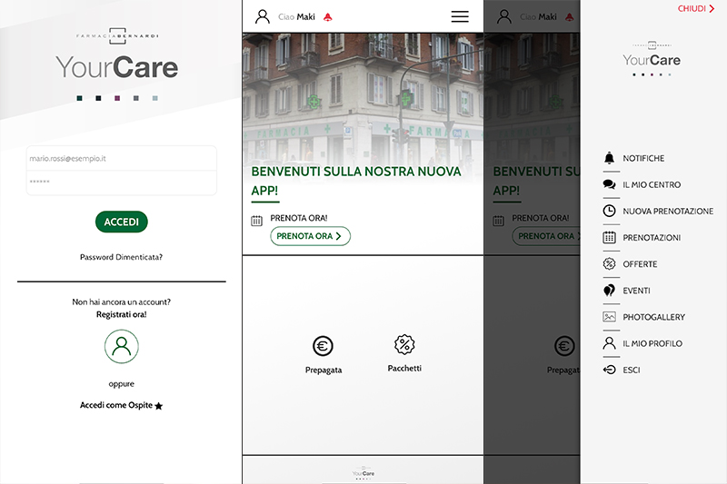Tap the Pacchetti label on home screen
The image size is (727, 484).
[404, 369]
